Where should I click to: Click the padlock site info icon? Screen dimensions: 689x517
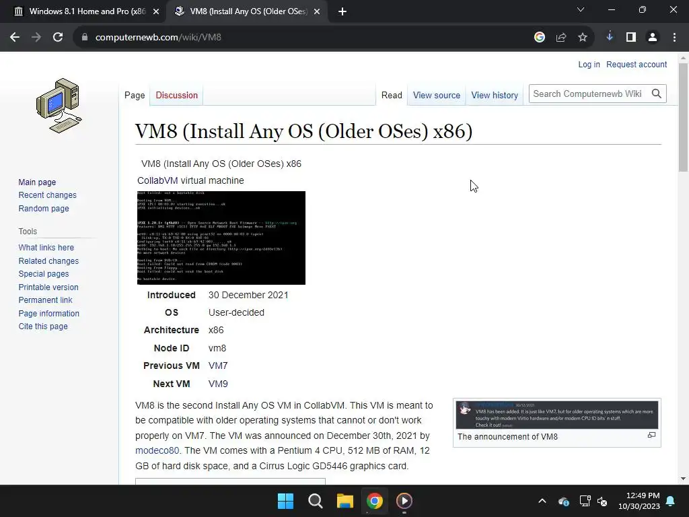[85, 38]
